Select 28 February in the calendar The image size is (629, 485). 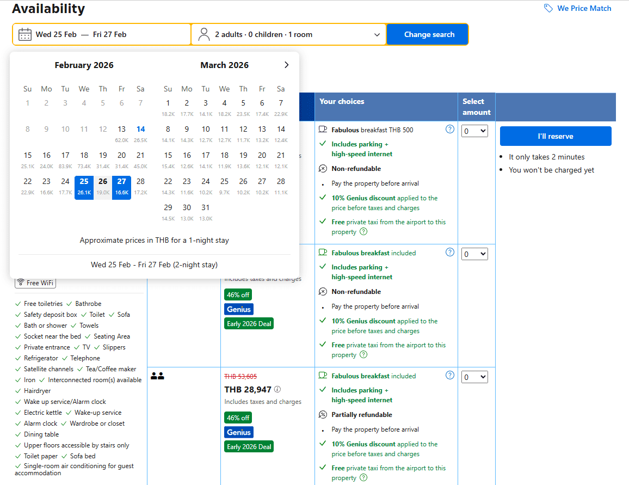coord(140,182)
